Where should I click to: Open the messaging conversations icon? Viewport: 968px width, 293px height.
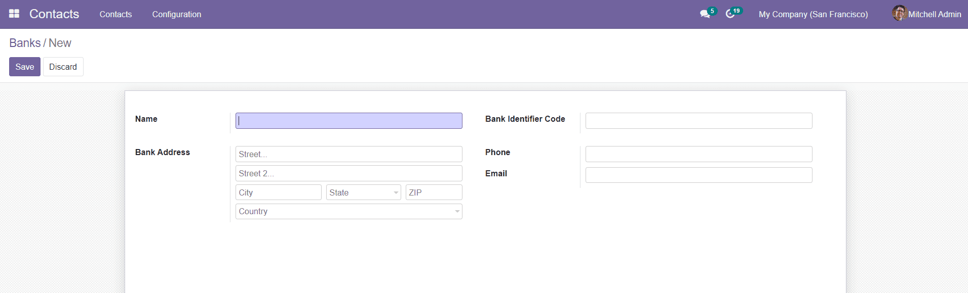(705, 14)
